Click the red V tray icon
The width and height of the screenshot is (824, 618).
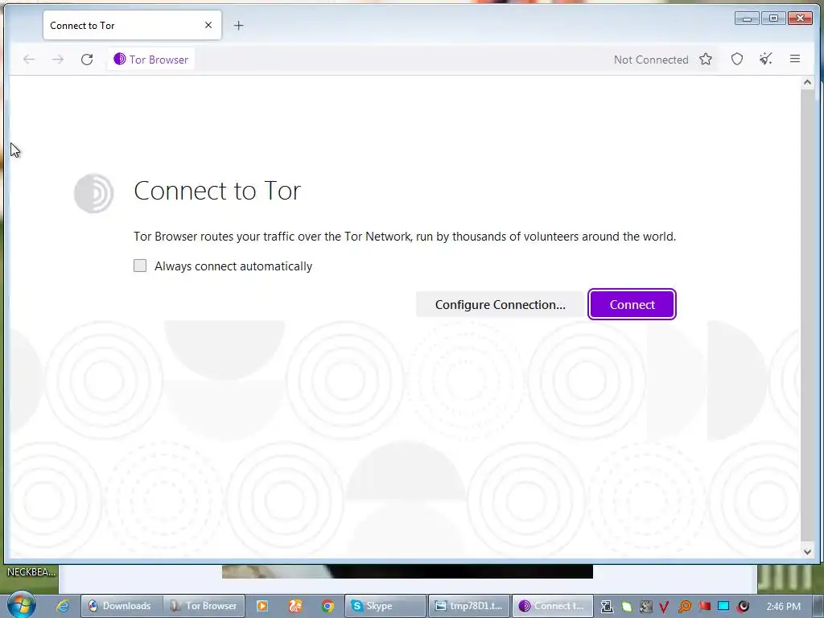(664, 607)
